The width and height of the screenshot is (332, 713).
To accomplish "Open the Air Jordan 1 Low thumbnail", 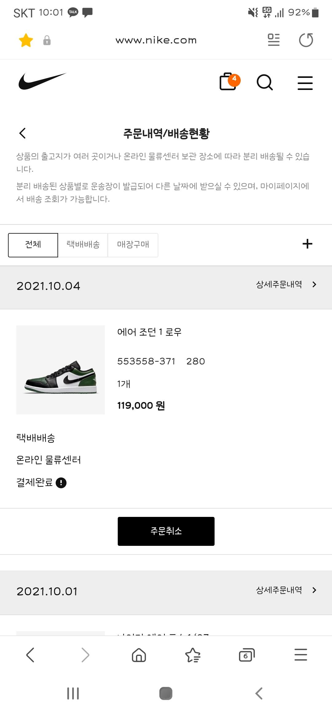I will click(61, 370).
